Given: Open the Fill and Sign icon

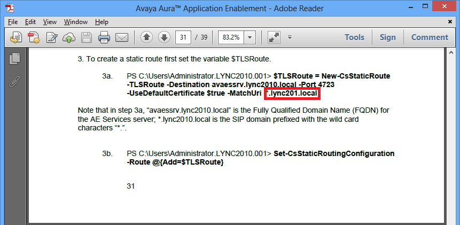Looking at the screenshot, I should pyautogui.click(x=52, y=37).
